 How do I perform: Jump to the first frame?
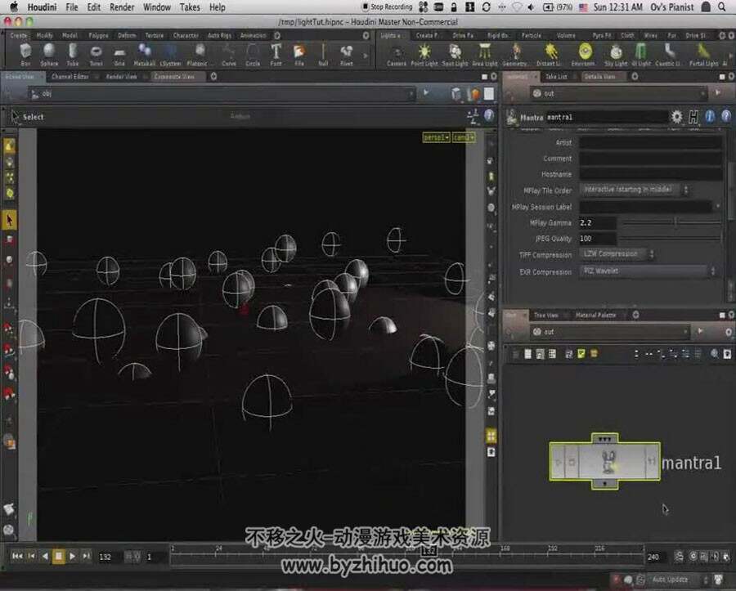click(x=17, y=557)
